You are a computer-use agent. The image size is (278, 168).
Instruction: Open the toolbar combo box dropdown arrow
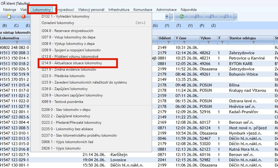167,17
